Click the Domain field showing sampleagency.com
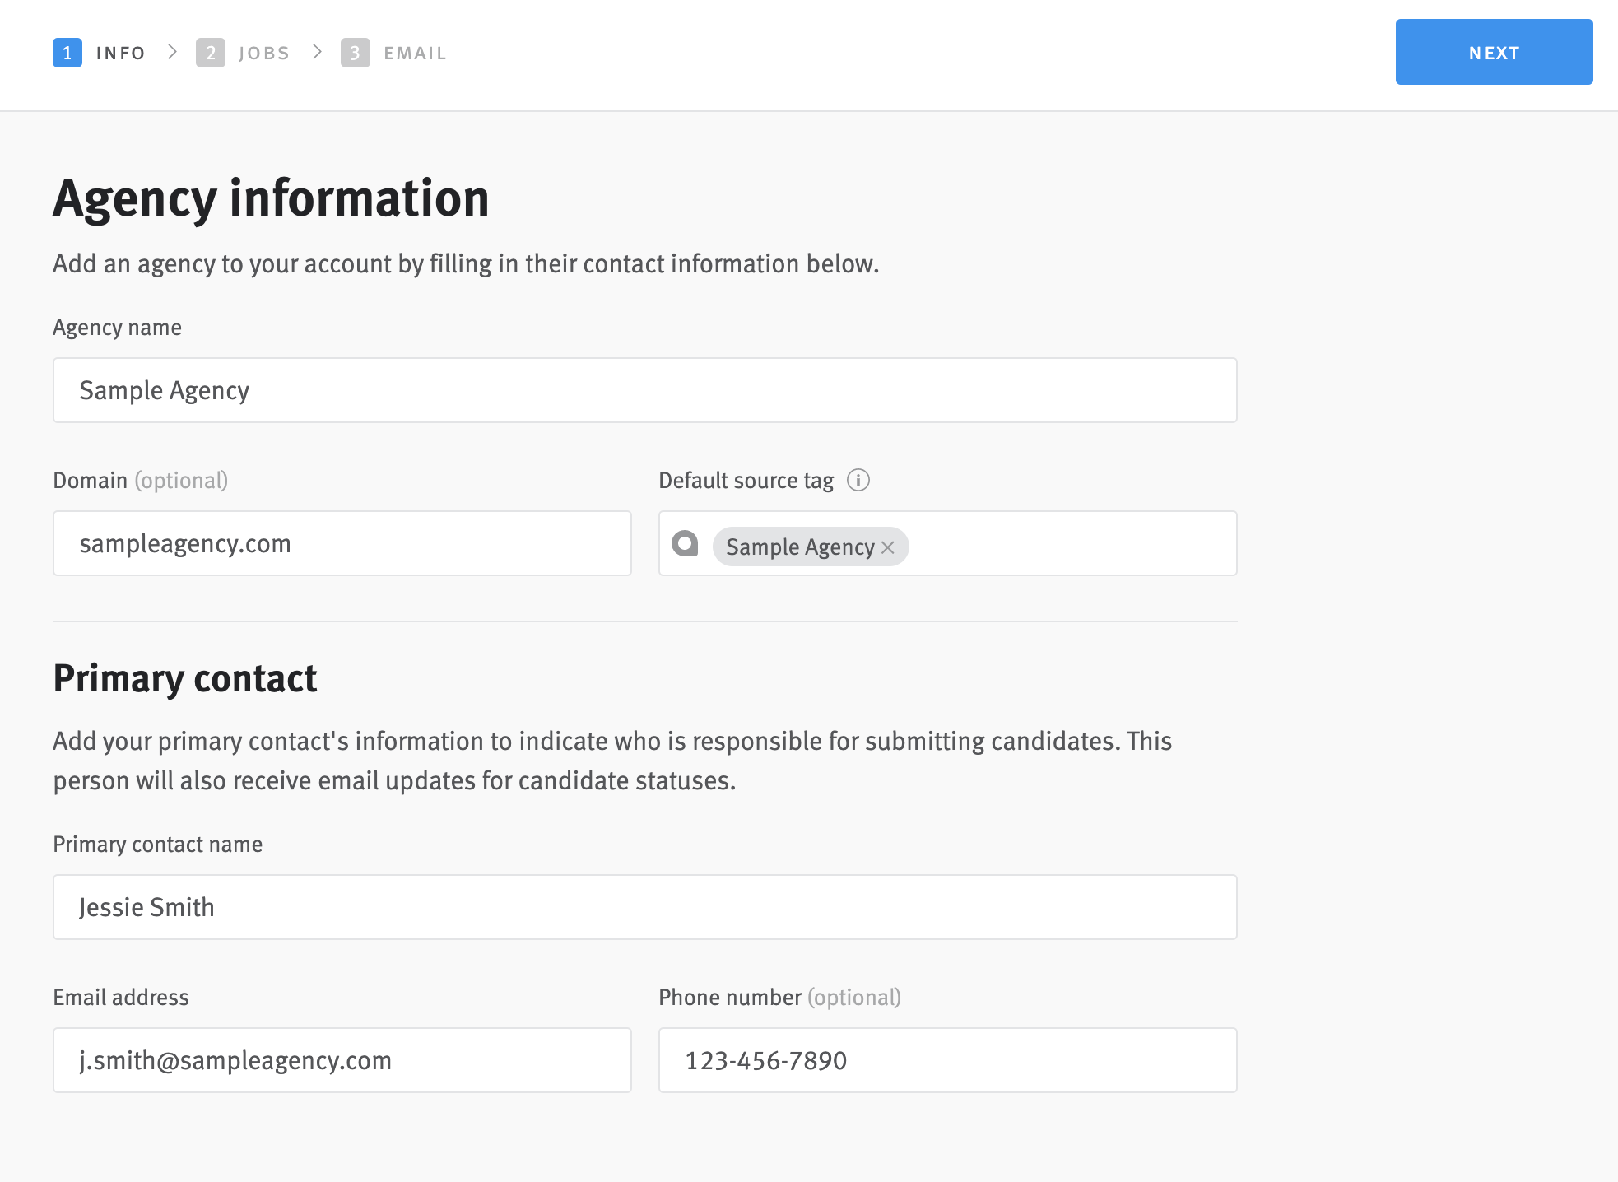This screenshot has height=1182, width=1618. pos(342,543)
